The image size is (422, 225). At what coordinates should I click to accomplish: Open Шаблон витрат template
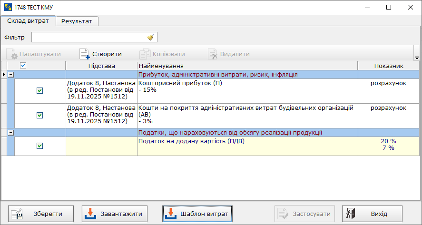[197, 214]
